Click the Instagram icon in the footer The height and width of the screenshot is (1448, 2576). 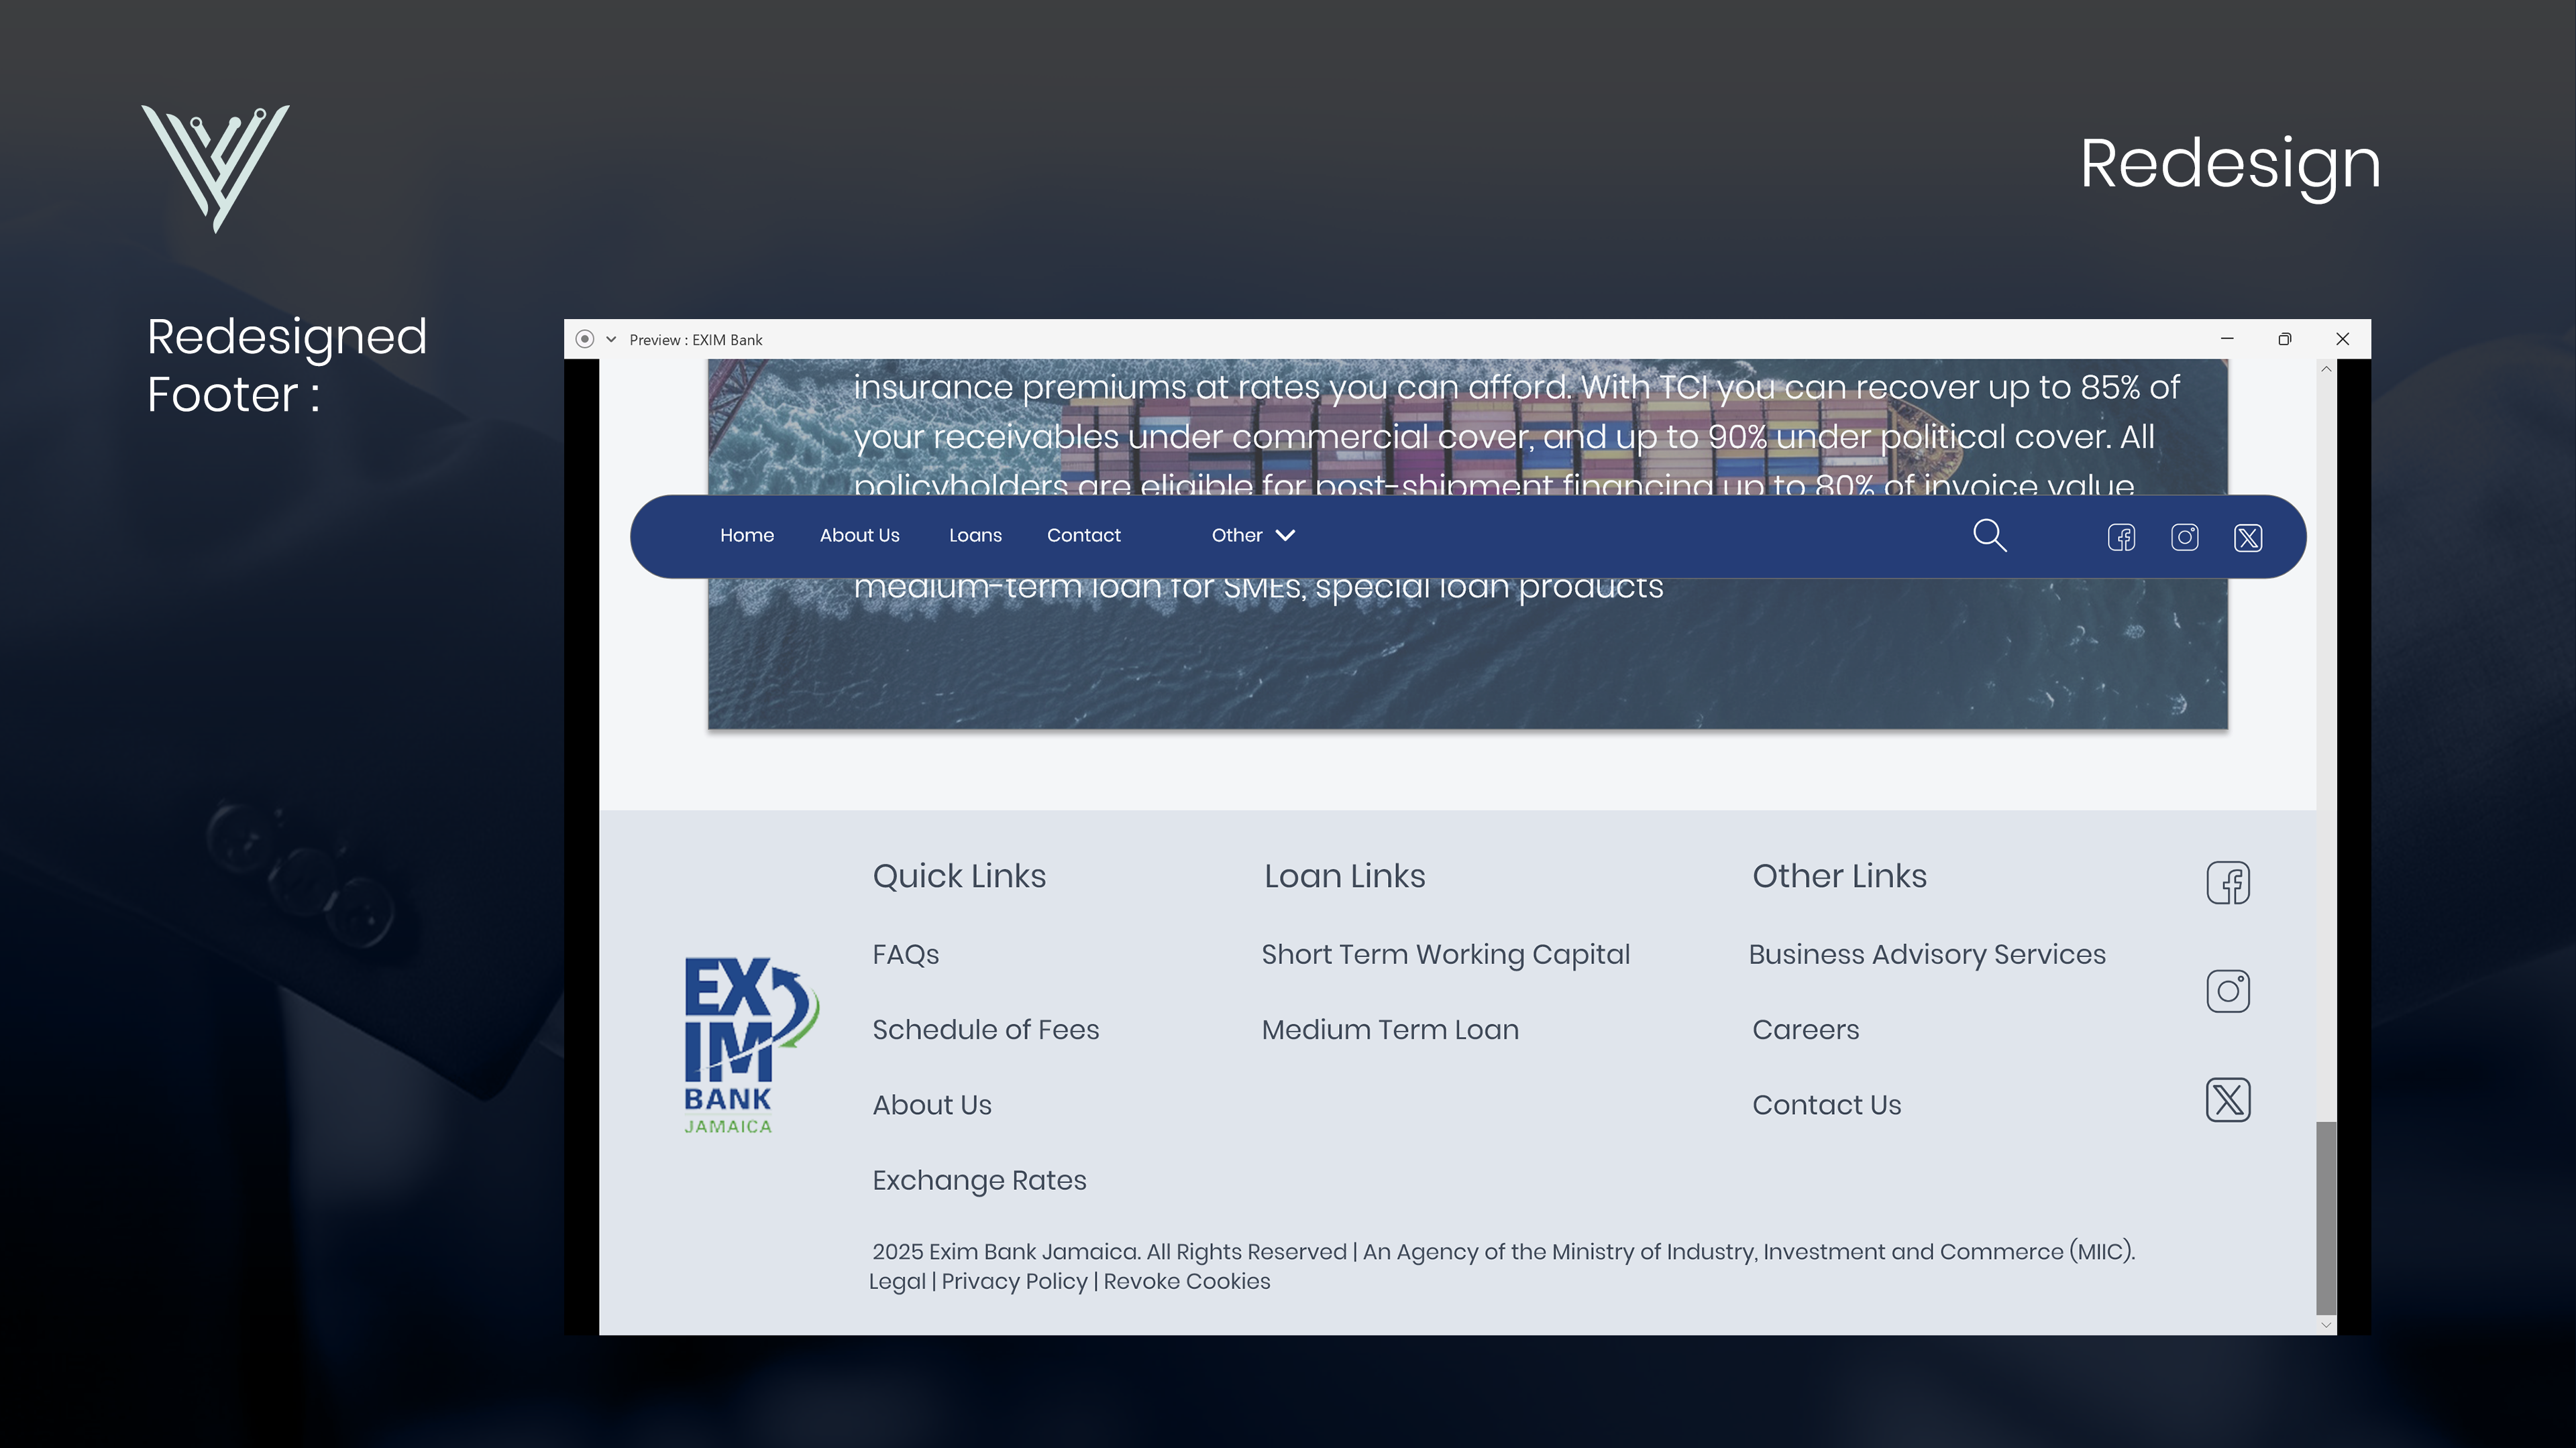pyautogui.click(x=2229, y=990)
